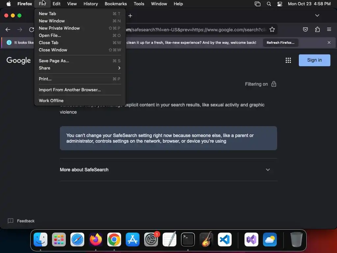Open Visual Studio Code from the Dock
This screenshot has height=253, width=337.
coord(224,239)
